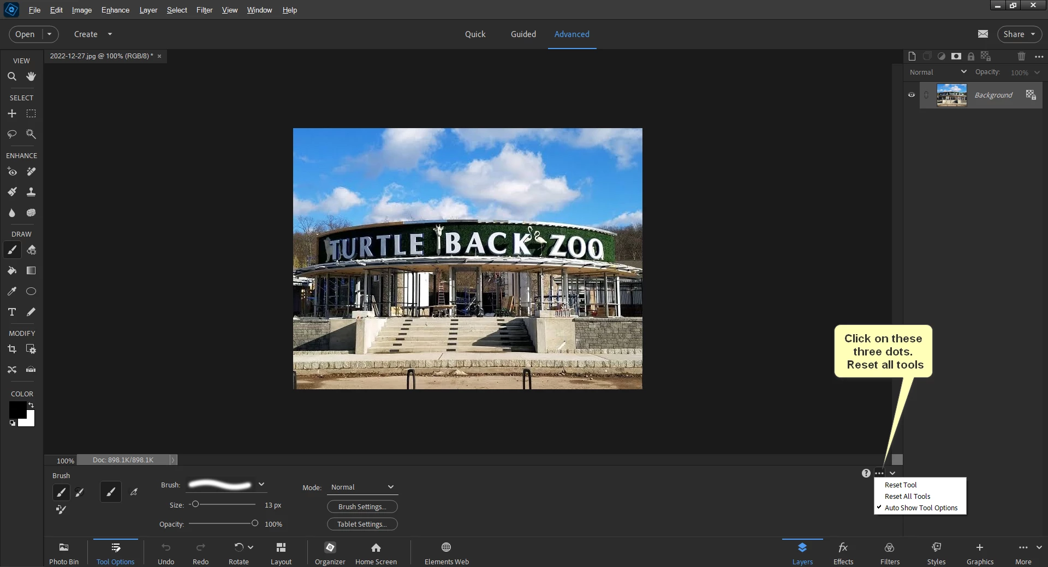
Task: Add a layer mask icon
Action: (956, 56)
